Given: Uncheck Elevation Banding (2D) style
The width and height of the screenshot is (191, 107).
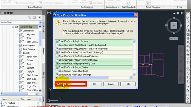Looking at the screenshot, I should 57,60.
